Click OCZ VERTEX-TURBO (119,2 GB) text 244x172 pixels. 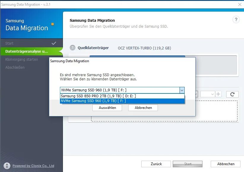coord(144,48)
